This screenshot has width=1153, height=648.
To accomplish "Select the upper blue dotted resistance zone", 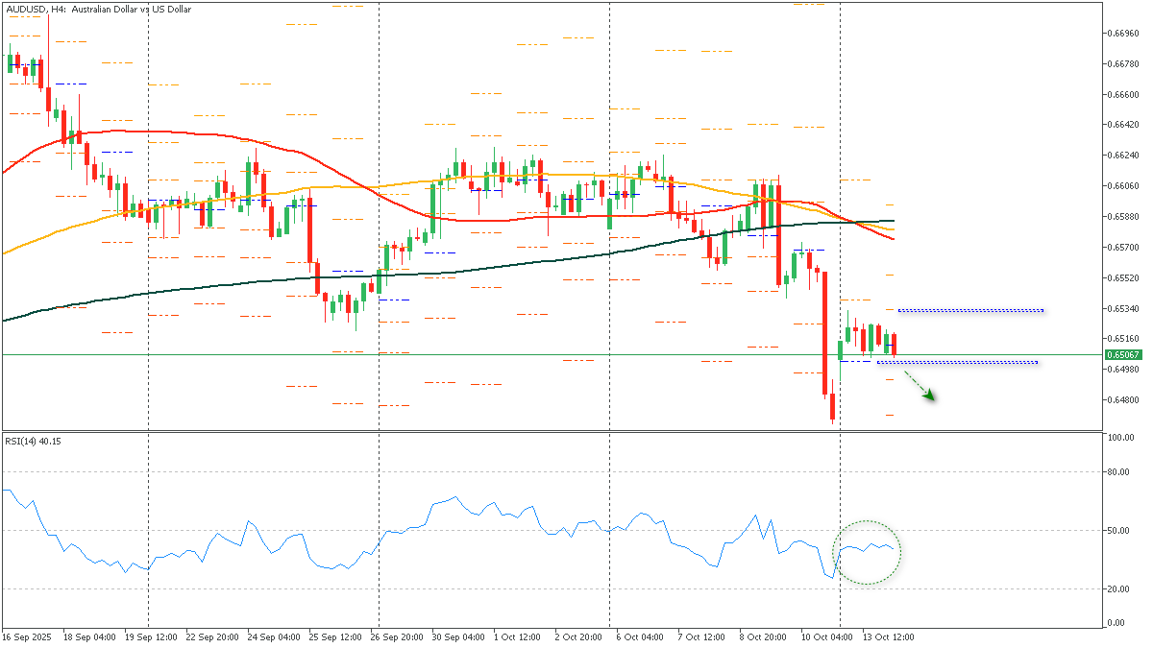I will [x=970, y=310].
